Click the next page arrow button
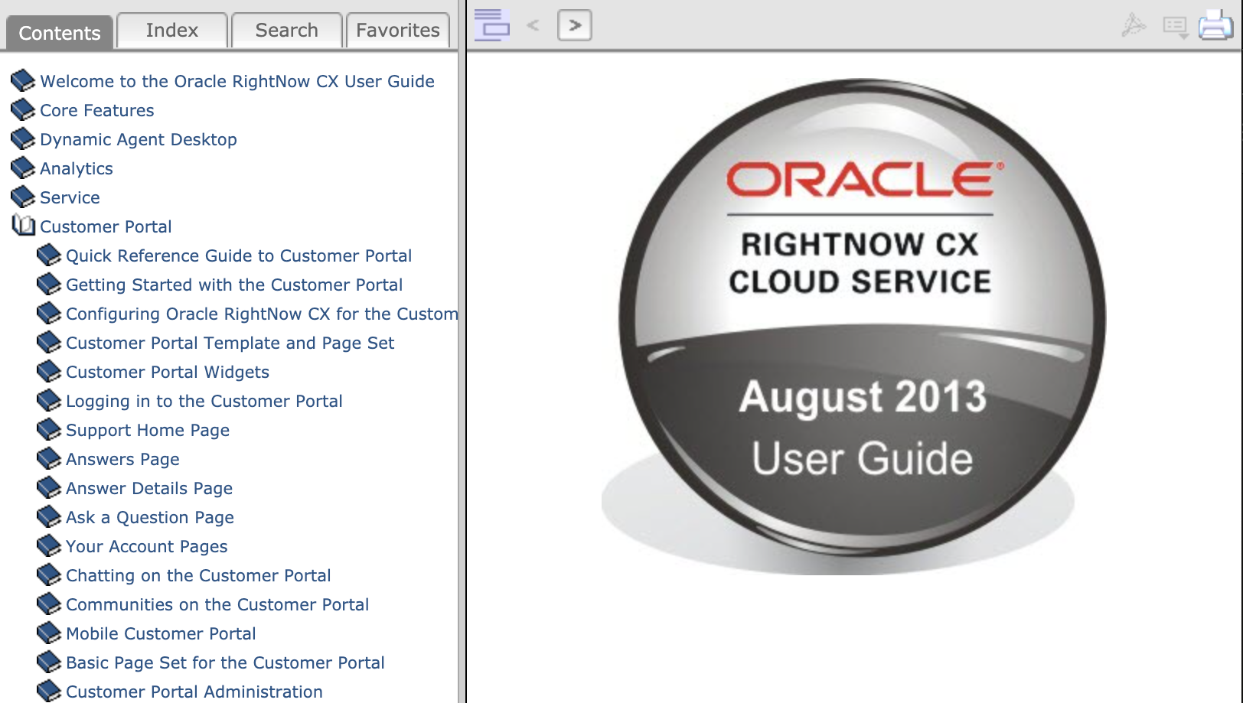 [575, 25]
